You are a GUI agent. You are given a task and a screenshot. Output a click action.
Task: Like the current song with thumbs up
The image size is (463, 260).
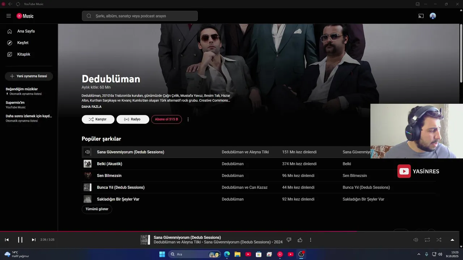[300, 240]
